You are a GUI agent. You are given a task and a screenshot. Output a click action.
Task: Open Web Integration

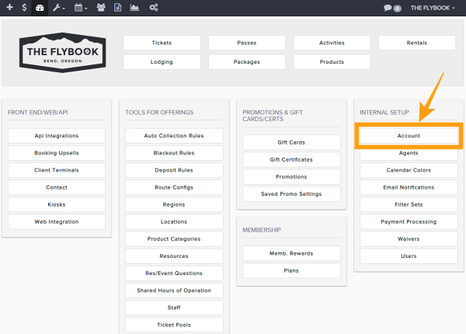coord(57,221)
